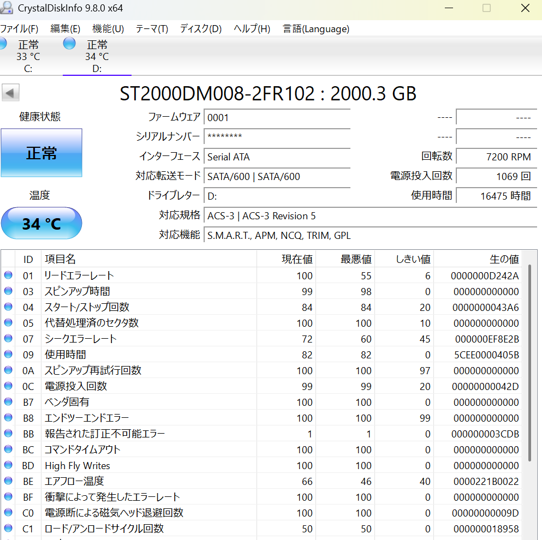
Task: Click status orb for BC コマンドタイムアウト row
Action: point(8,449)
